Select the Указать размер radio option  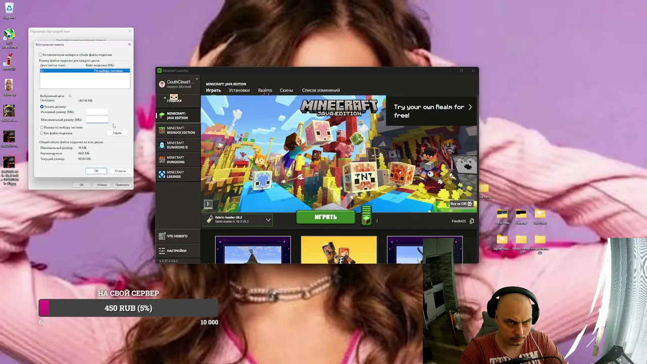42,107
